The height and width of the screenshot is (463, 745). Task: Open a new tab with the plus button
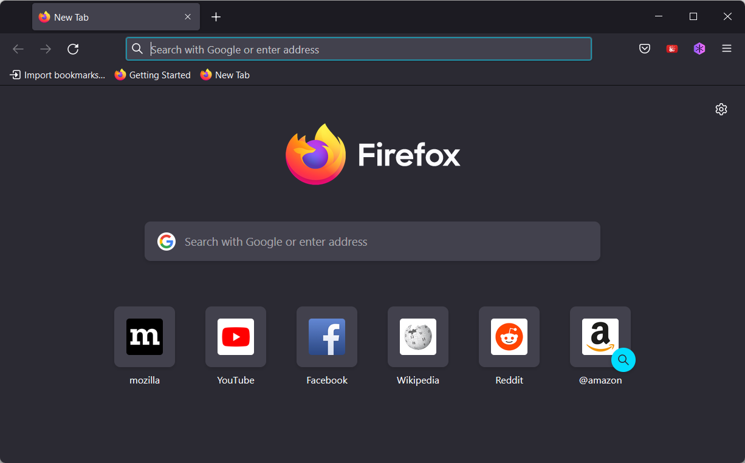point(216,17)
